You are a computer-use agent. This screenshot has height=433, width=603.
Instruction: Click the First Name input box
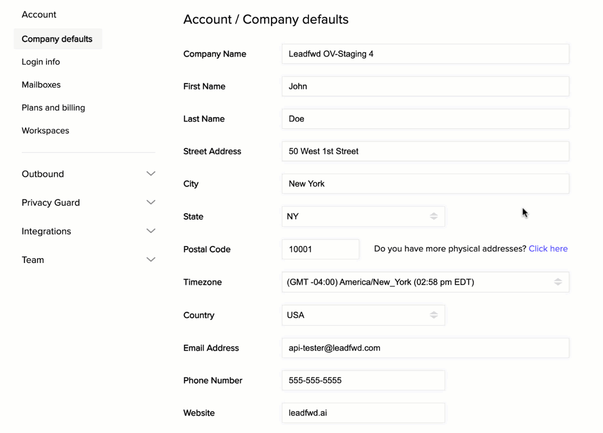click(425, 86)
